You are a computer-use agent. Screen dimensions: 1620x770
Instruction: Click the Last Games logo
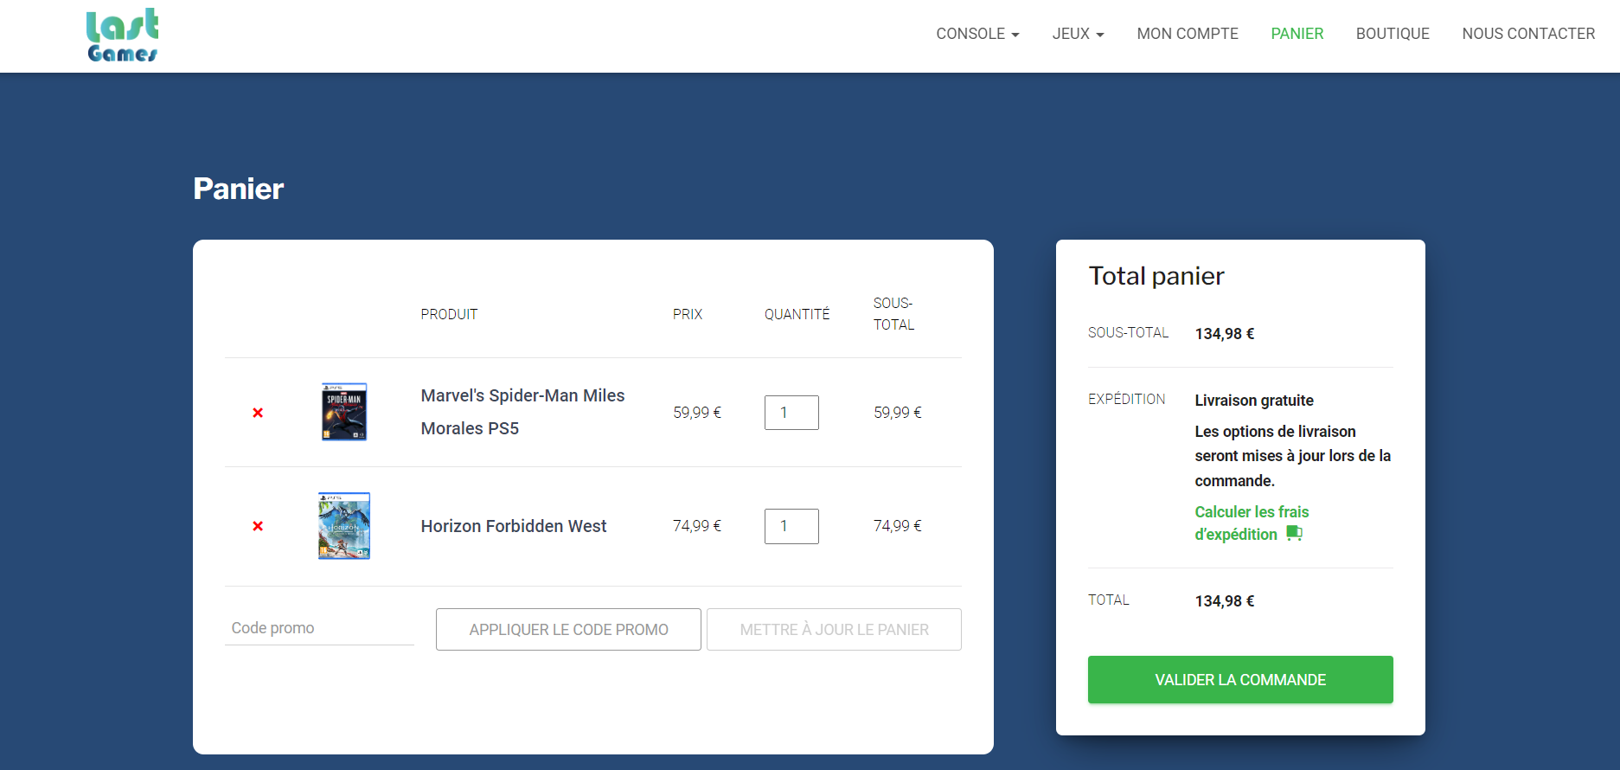[x=122, y=35]
